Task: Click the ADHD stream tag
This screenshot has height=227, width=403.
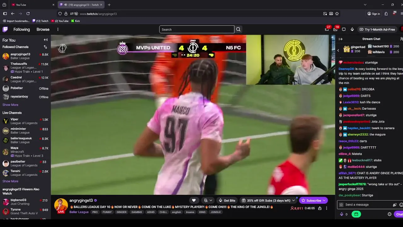Action: pos(151,212)
